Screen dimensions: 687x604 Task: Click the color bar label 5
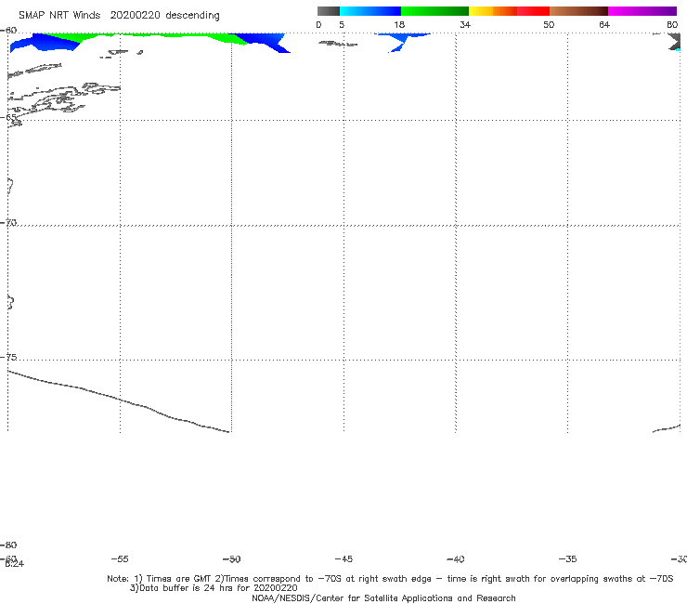click(x=342, y=24)
